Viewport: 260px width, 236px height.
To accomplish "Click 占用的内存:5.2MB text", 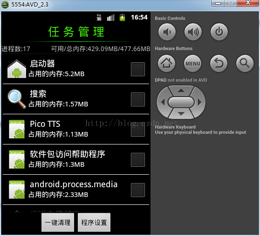I will click(56, 74).
